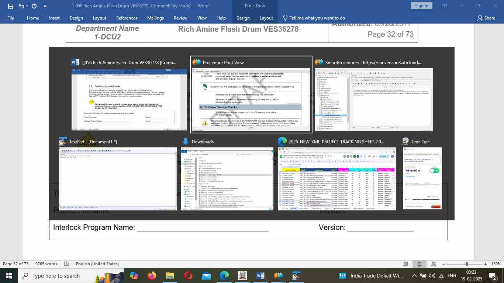
Task: Open the Review ribbon tab
Action: coord(180,18)
